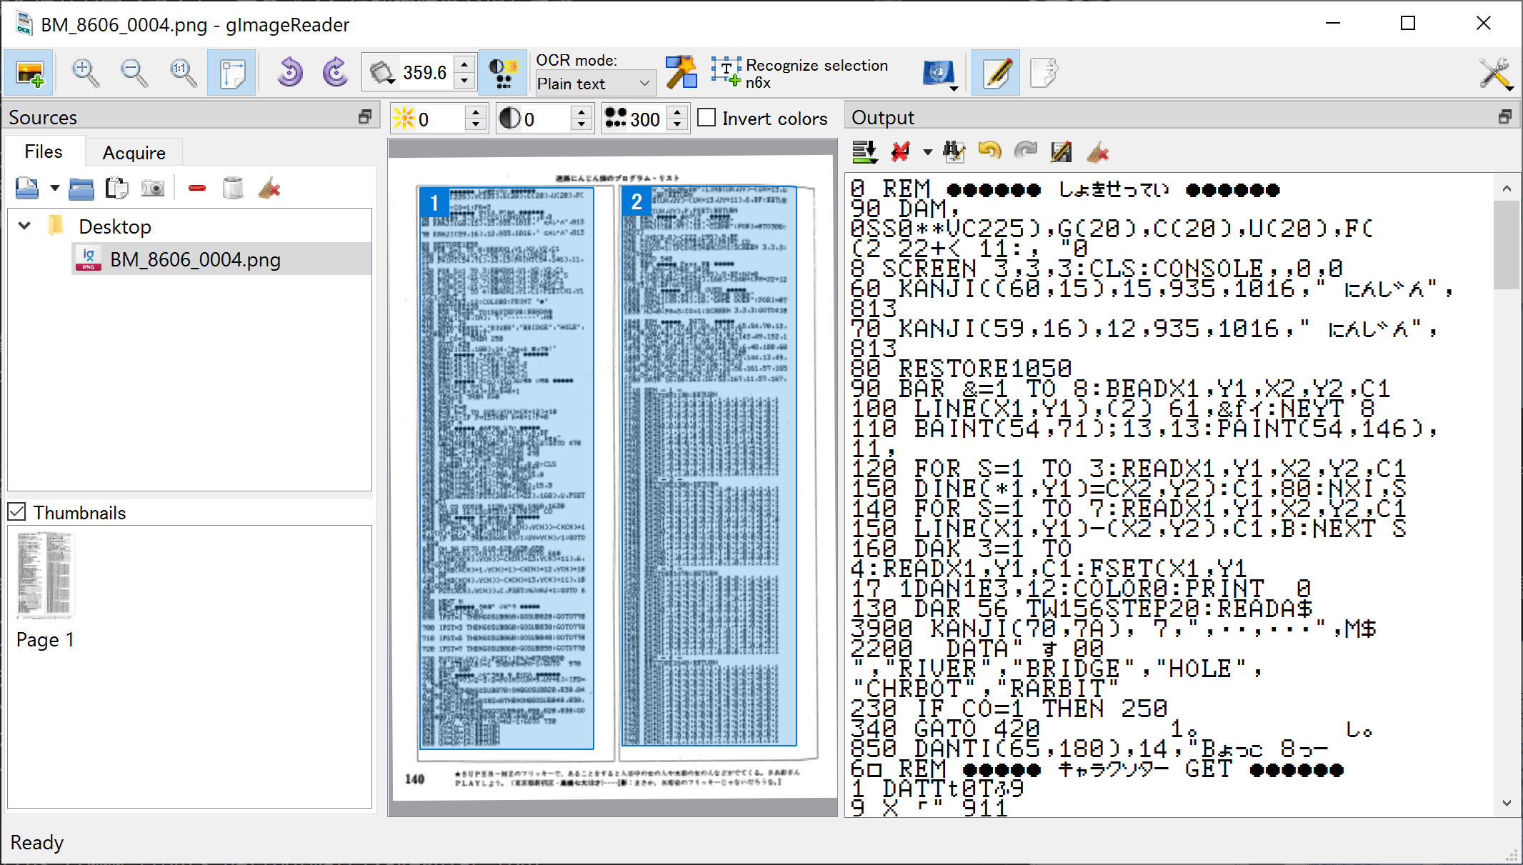Click the red X clear output icon
This screenshot has width=1523, height=865.
tap(900, 151)
